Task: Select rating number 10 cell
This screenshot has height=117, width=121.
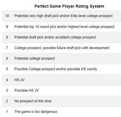Action: click(7, 16)
